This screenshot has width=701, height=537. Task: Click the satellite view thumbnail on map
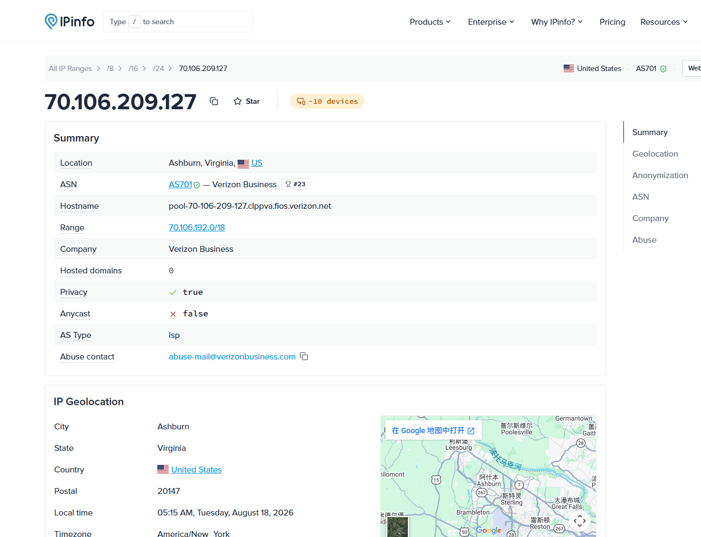398,527
